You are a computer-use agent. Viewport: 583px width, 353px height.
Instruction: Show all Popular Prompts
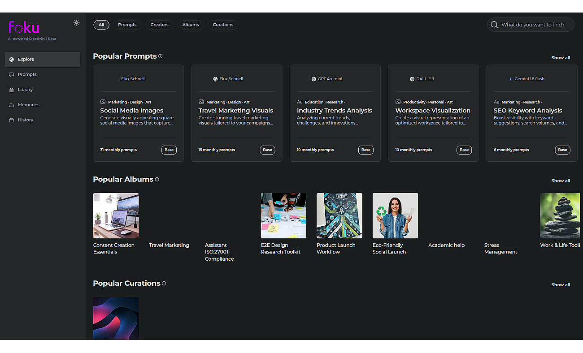[x=561, y=58]
